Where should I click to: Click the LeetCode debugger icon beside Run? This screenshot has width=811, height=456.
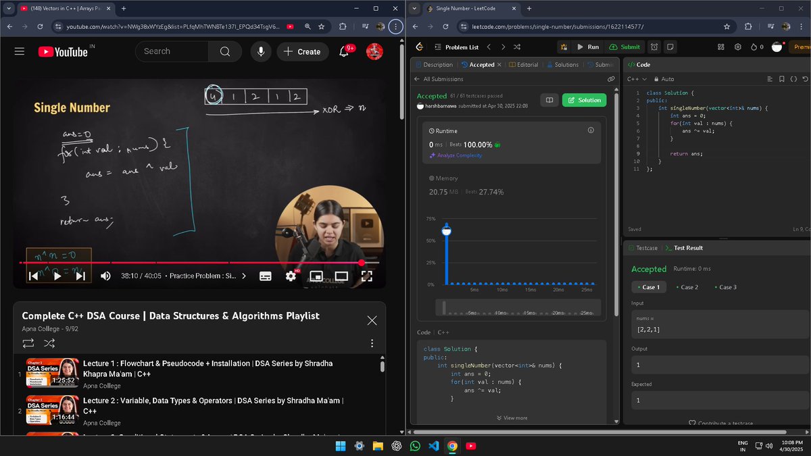click(564, 47)
